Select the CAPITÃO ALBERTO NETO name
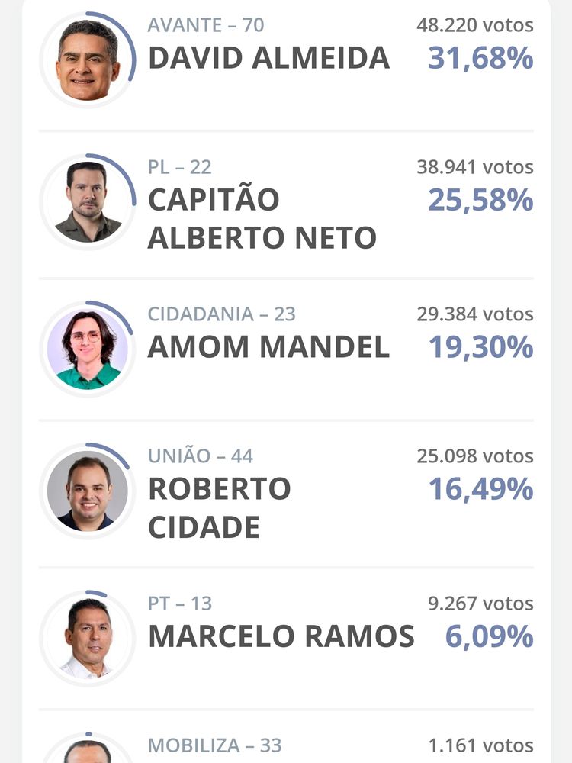Image resolution: width=572 pixels, height=763 pixels. tap(262, 218)
